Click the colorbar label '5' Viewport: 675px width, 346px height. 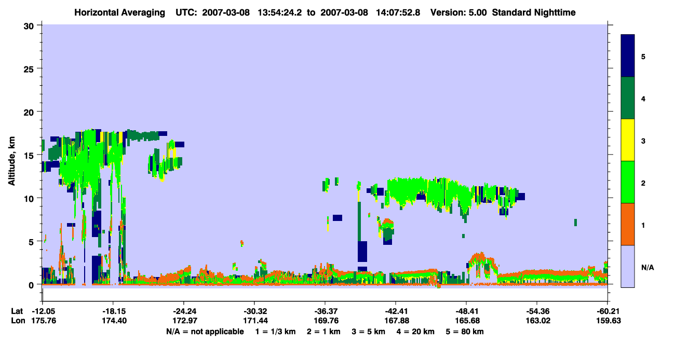point(643,56)
